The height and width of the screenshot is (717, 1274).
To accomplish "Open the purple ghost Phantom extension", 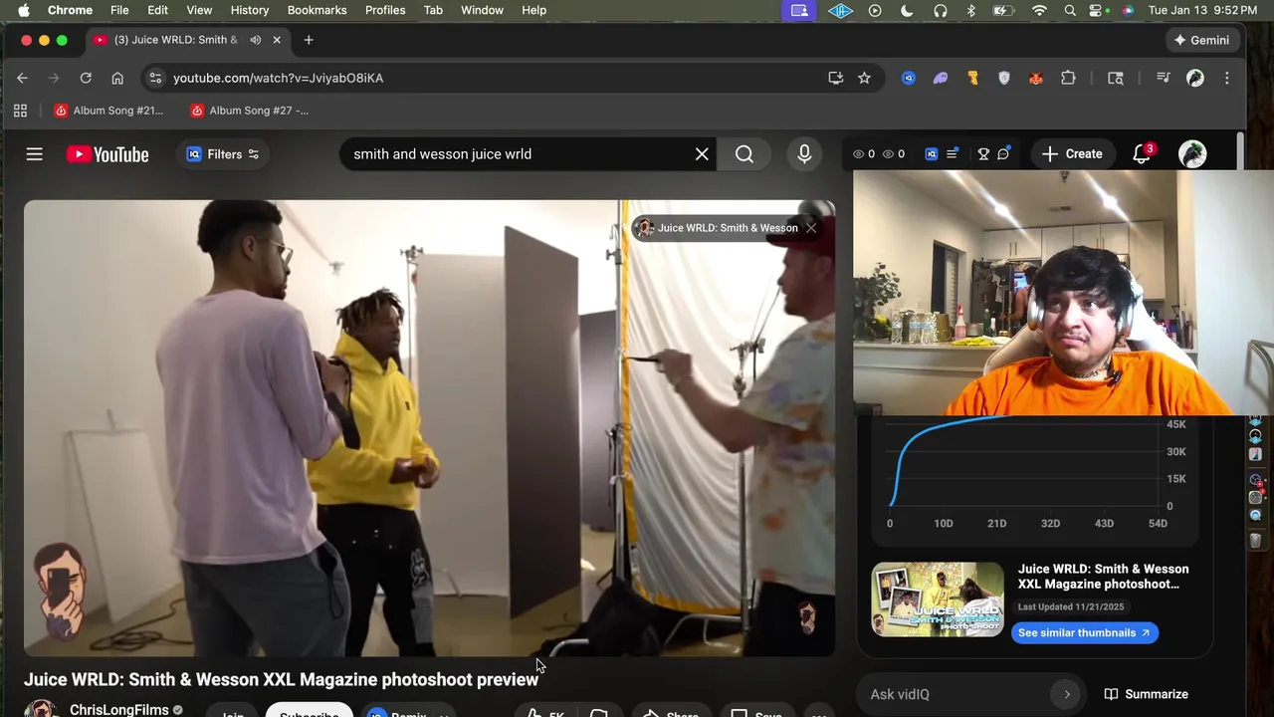I will pos(941,78).
